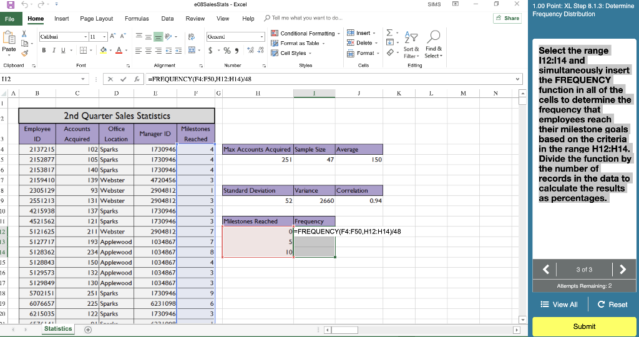Decrease font size with the smaller A icon
Screen dimensions: 639x337
click(122, 36)
